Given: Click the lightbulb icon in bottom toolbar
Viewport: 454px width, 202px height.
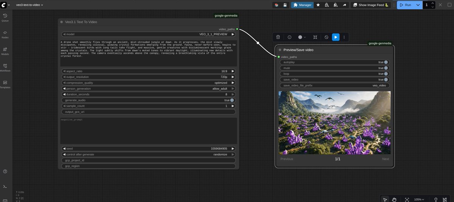Looking at the screenshot, I should click(436, 199).
